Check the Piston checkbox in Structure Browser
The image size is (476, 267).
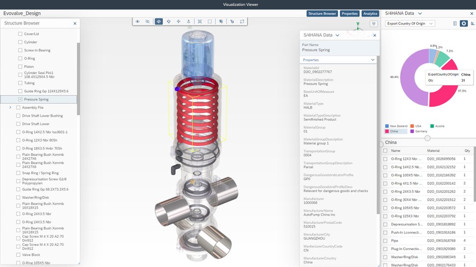[20, 67]
